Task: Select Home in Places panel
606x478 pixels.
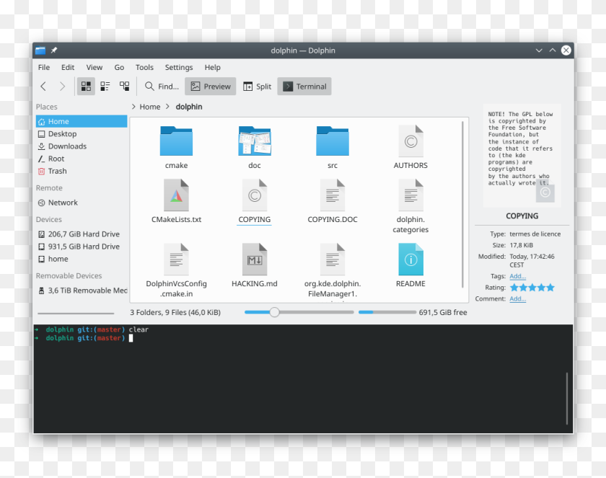Action: 82,121
